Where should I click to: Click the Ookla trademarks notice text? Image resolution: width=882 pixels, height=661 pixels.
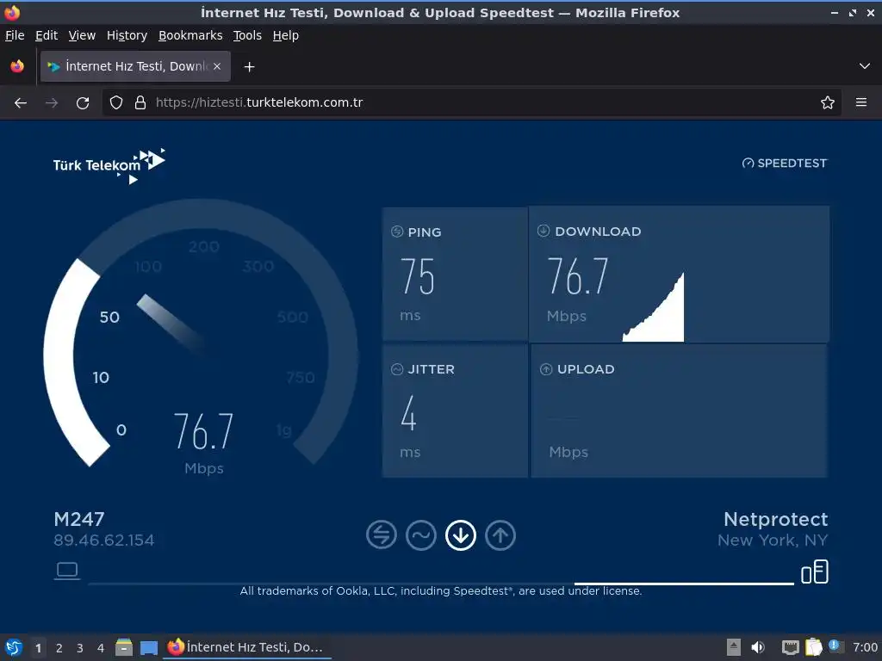441,590
